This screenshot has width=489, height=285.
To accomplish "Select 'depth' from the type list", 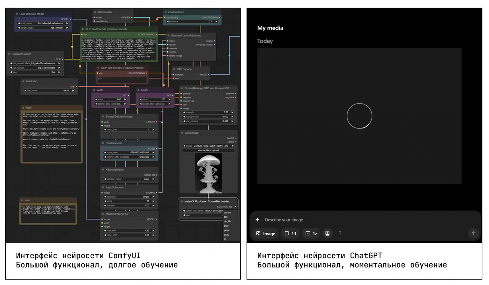I will click(227, 221).
